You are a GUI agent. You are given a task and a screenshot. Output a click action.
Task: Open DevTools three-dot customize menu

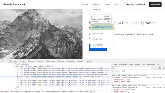[x=160, y=61]
